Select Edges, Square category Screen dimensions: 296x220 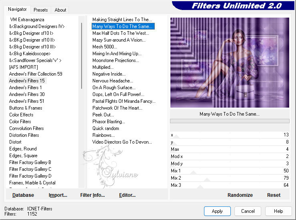23,156
